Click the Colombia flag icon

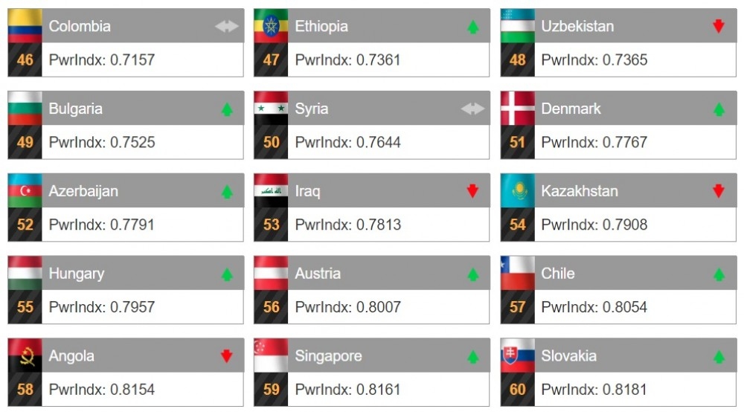[25, 25]
